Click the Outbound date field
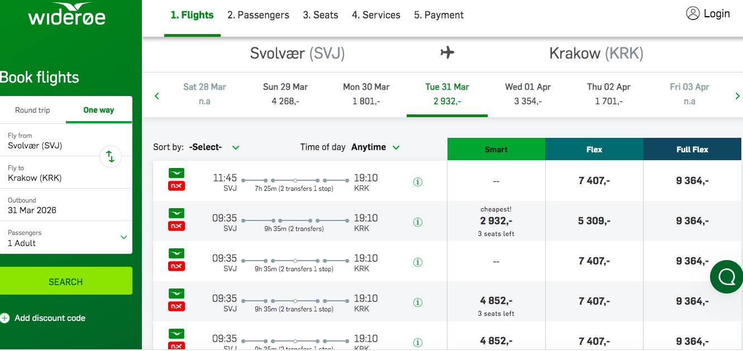Image resolution: width=743 pixels, height=351 pixels. click(x=66, y=205)
